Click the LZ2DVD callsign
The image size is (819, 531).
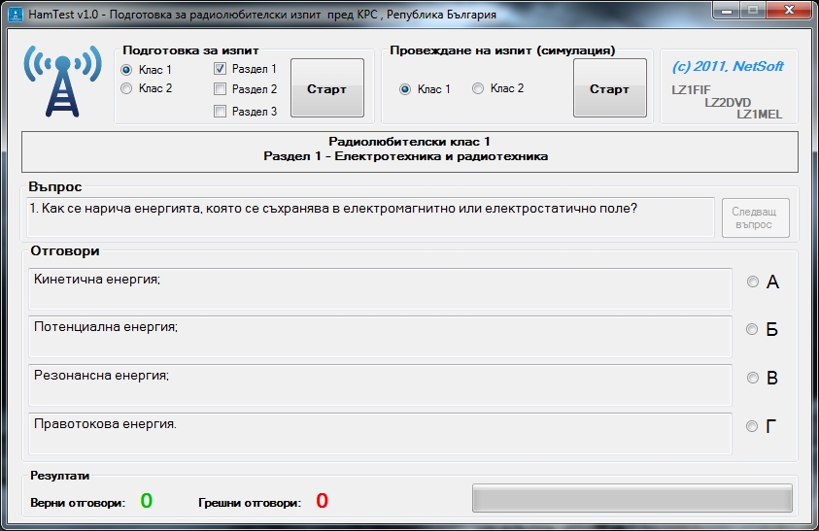[728, 102]
